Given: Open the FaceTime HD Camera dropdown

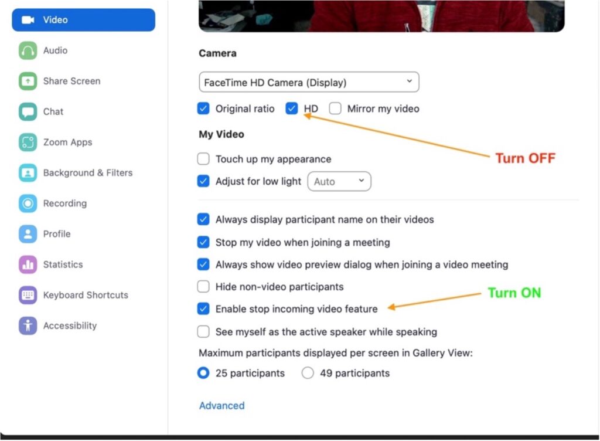Looking at the screenshot, I should [309, 82].
